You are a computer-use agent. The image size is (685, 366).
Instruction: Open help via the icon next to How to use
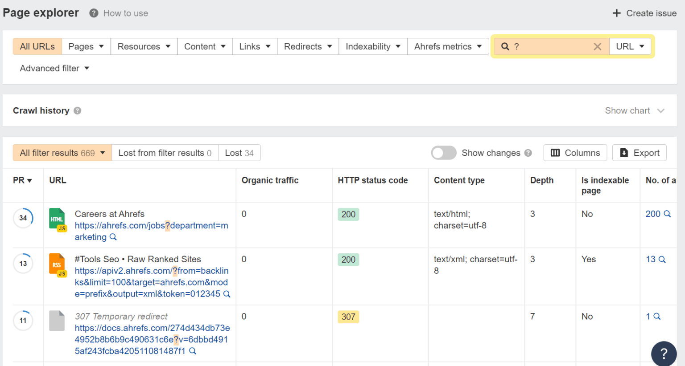coord(93,13)
